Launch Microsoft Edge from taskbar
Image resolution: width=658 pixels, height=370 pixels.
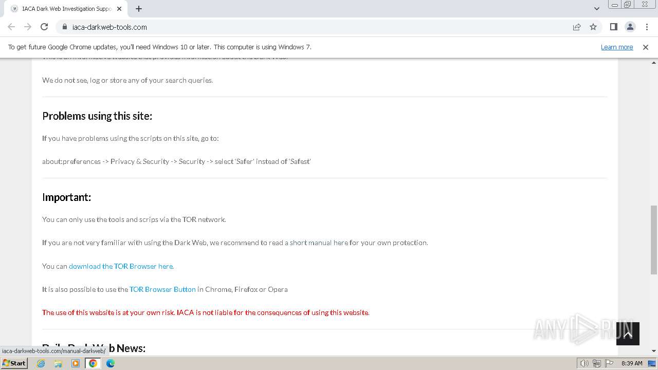pyautogui.click(x=111, y=363)
